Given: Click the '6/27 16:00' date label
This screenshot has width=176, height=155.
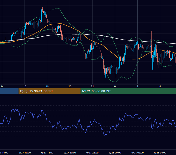Looking at the screenshot, I should (x=25, y=152).
